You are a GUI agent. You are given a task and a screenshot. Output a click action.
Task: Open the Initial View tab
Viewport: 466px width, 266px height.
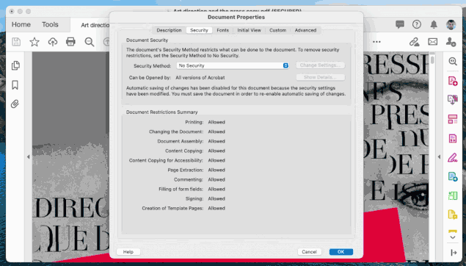click(x=249, y=30)
